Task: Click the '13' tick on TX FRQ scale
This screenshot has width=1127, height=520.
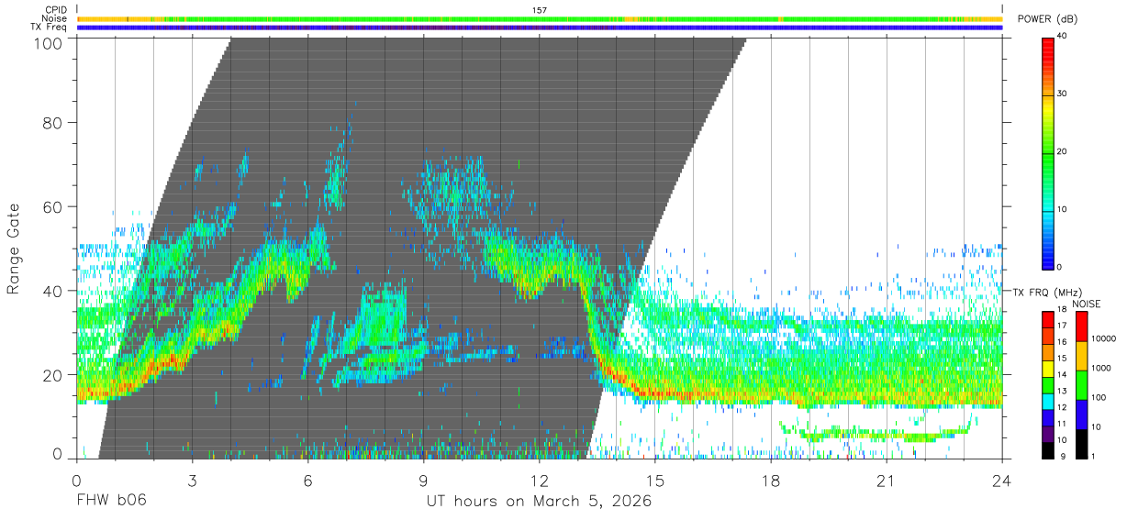Action: pos(1062,391)
